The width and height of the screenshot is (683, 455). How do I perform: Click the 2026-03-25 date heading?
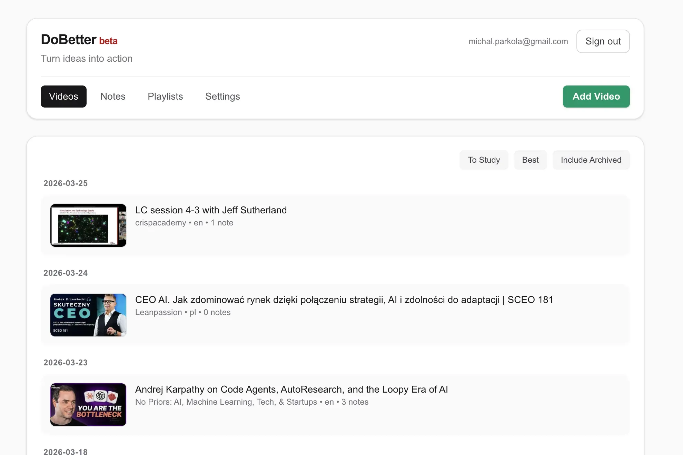point(66,183)
